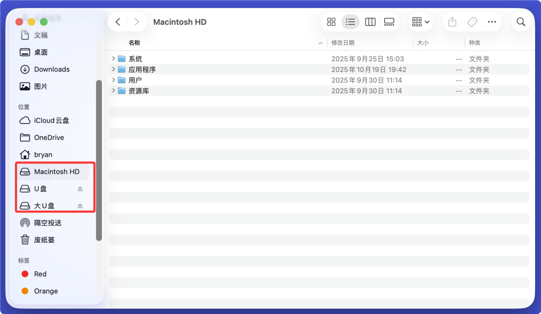Open the more actions ellipsis menu

tap(492, 22)
